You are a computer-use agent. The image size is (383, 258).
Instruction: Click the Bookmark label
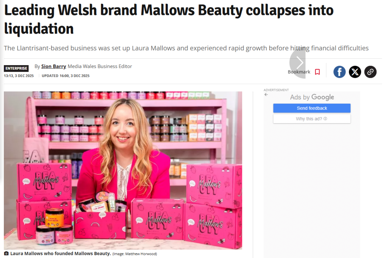[x=299, y=72]
